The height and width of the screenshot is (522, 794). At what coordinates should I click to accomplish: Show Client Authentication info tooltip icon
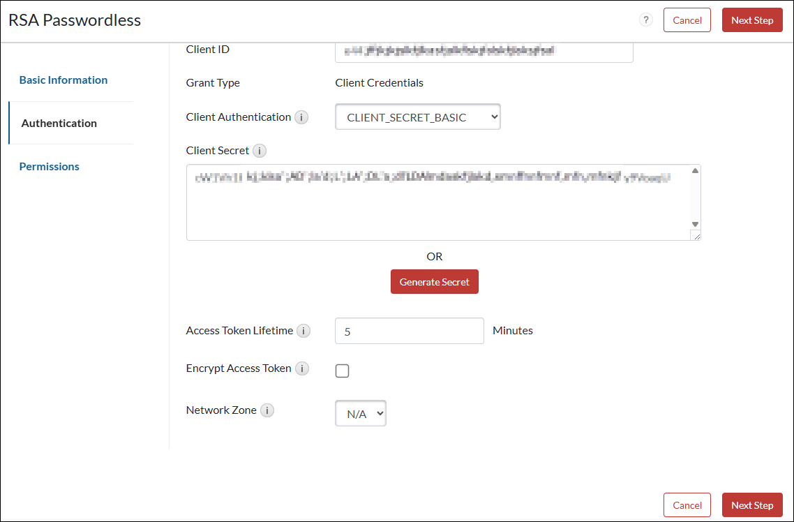[301, 117]
